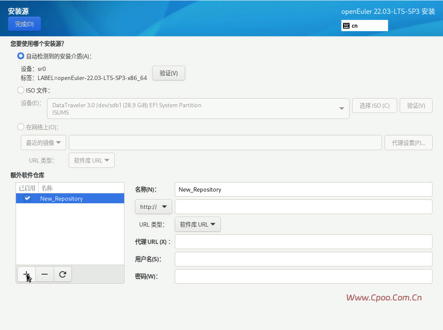The width and height of the screenshot is (443, 330).
Task: Remove selected repository with minus icon
Action: (x=45, y=274)
